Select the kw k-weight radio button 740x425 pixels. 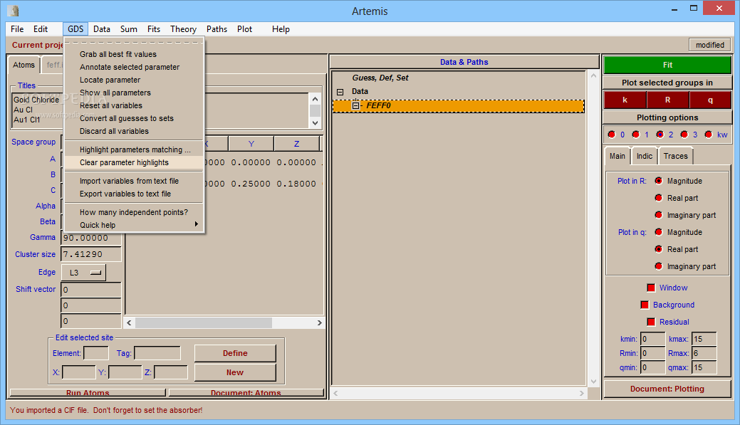(709, 135)
